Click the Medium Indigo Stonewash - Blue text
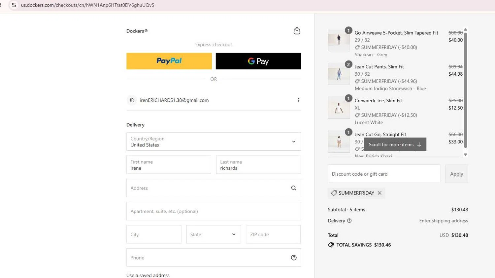The height and width of the screenshot is (278, 495). [x=390, y=88]
